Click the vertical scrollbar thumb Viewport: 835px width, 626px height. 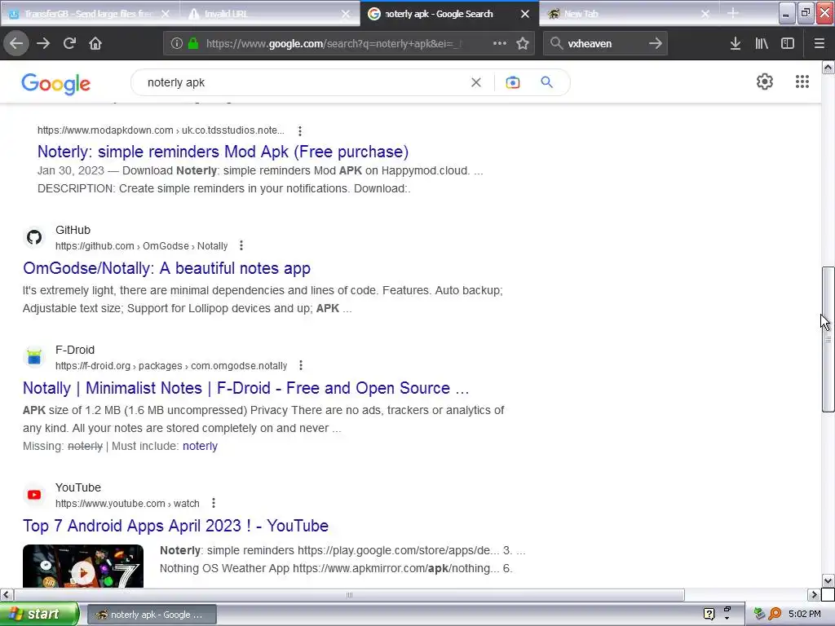click(x=828, y=339)
